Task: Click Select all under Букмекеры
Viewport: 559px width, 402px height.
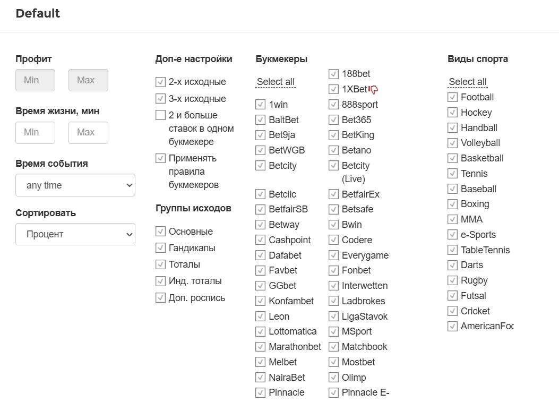Action: [x=276, y=82]
